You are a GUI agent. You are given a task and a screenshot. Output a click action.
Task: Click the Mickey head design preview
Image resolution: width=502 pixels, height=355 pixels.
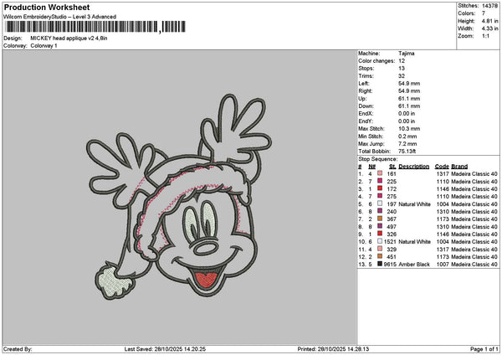point(179,197)
